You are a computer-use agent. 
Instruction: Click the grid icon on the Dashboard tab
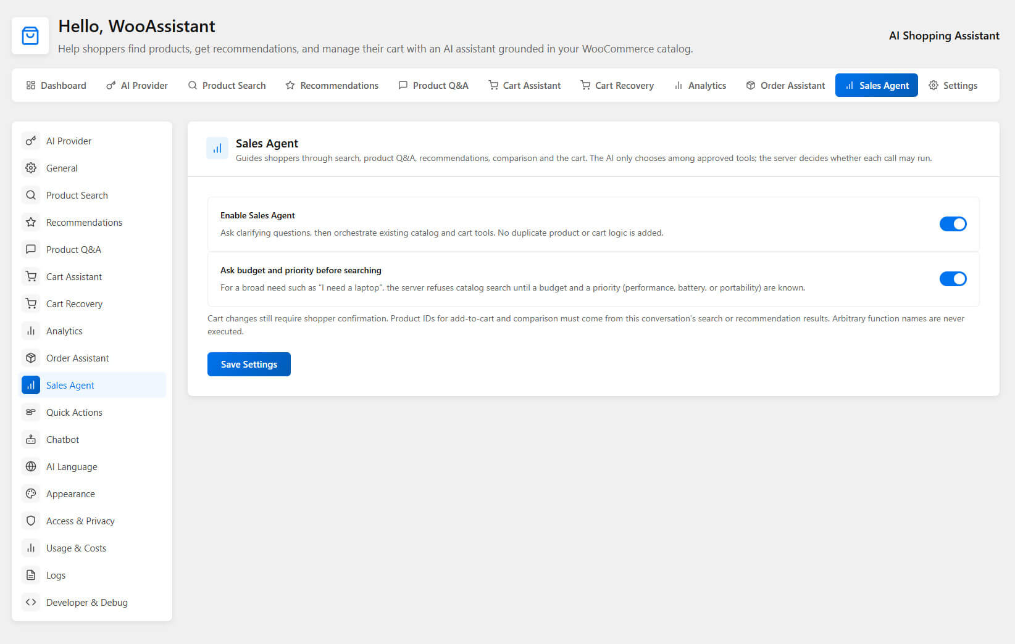coord(31,86)
